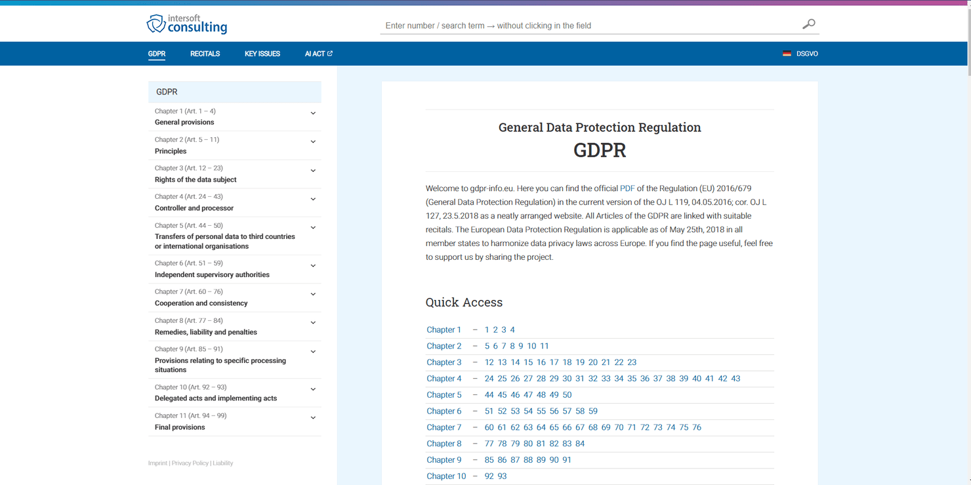Switch to DSGVO German version
971x485 pixels.
(807, 54)
